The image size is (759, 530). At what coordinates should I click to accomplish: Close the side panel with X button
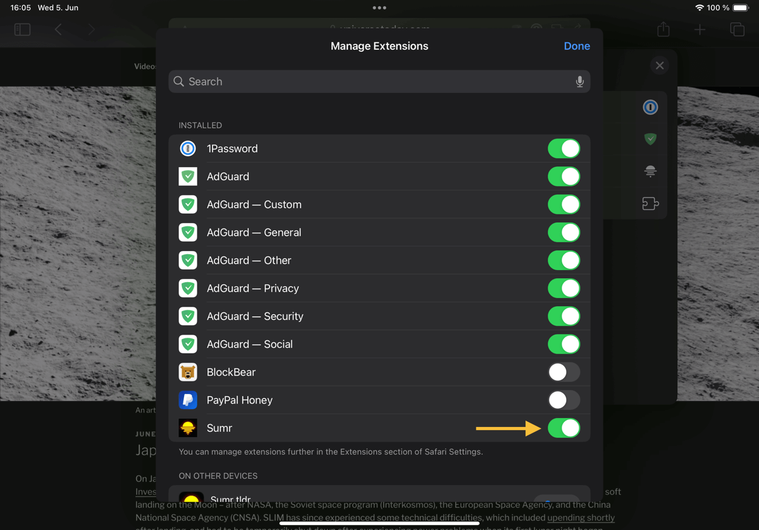(x=660, y=65)
